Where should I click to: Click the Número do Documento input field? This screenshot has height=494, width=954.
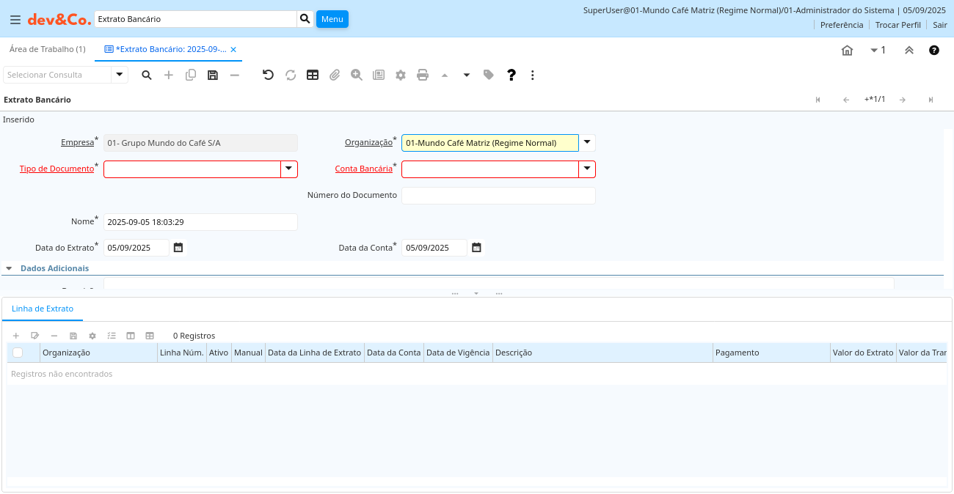498,196
